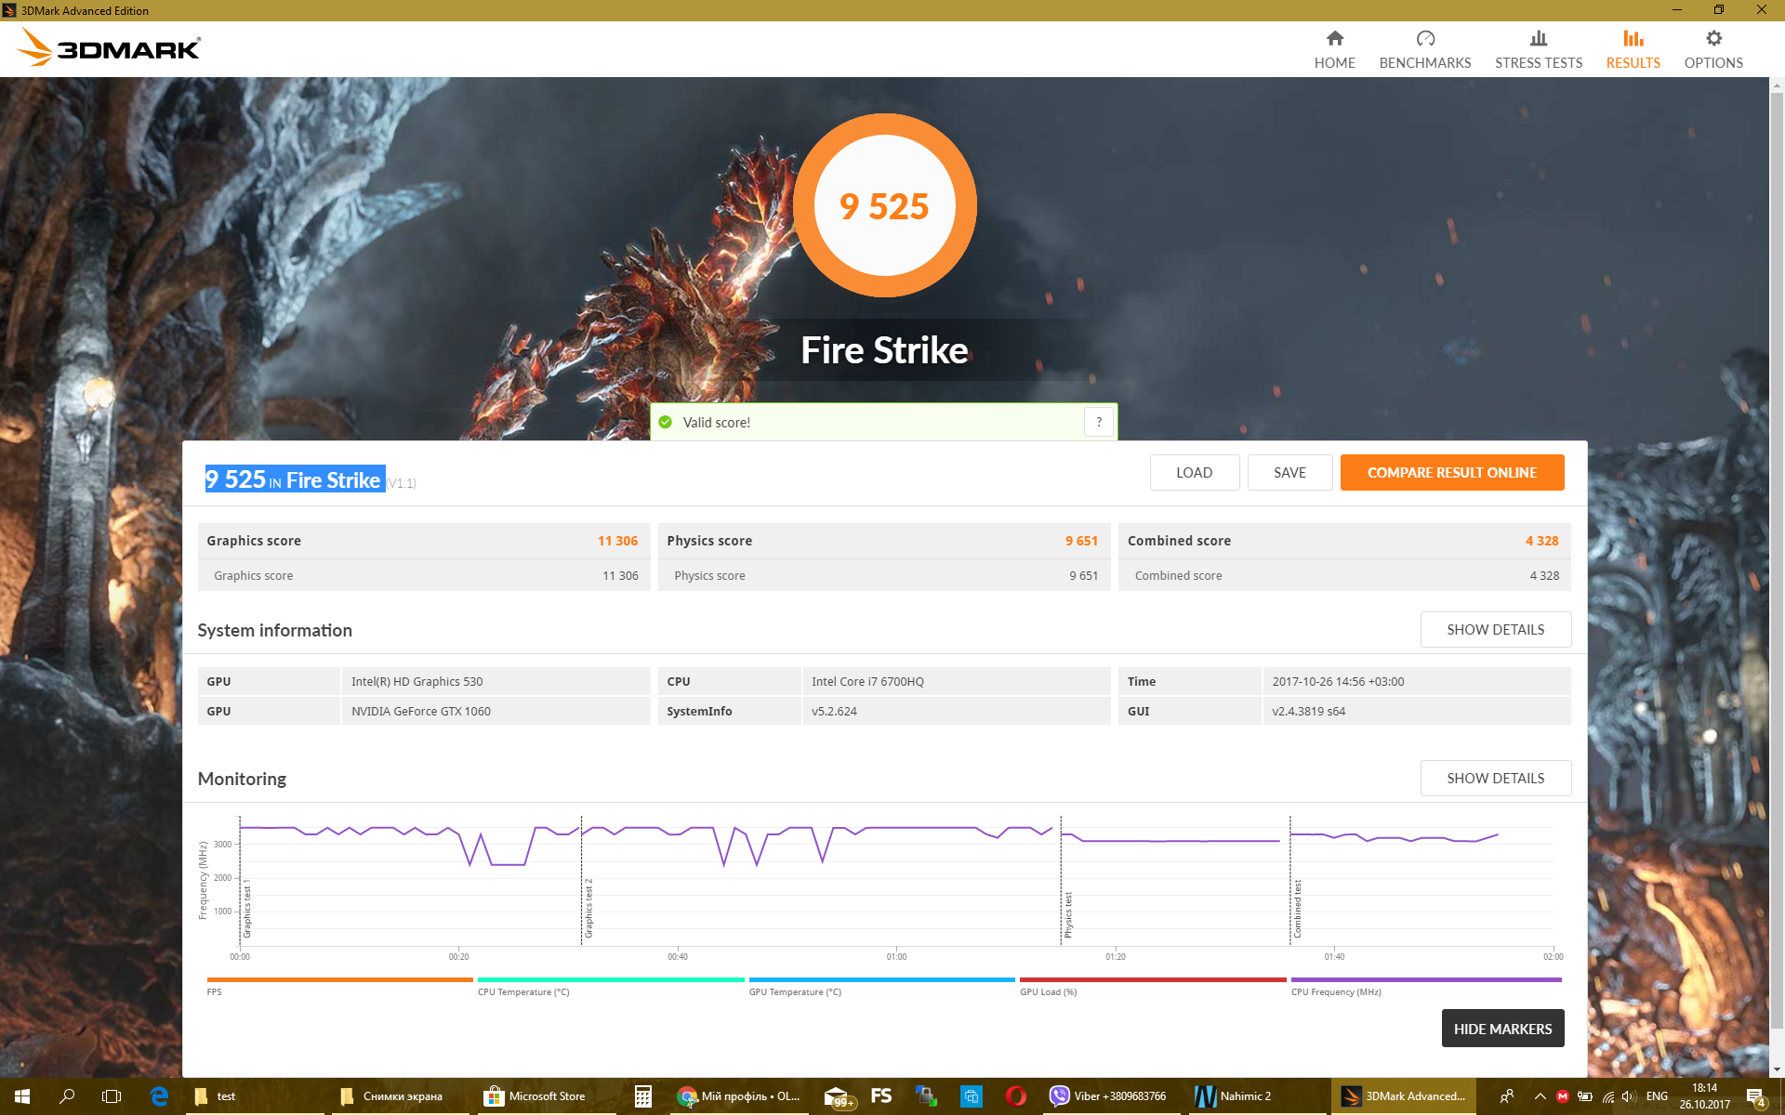Show details for System information
The width and height of the screenshot is (1785, 1115).
click(x=1495, y=629)
